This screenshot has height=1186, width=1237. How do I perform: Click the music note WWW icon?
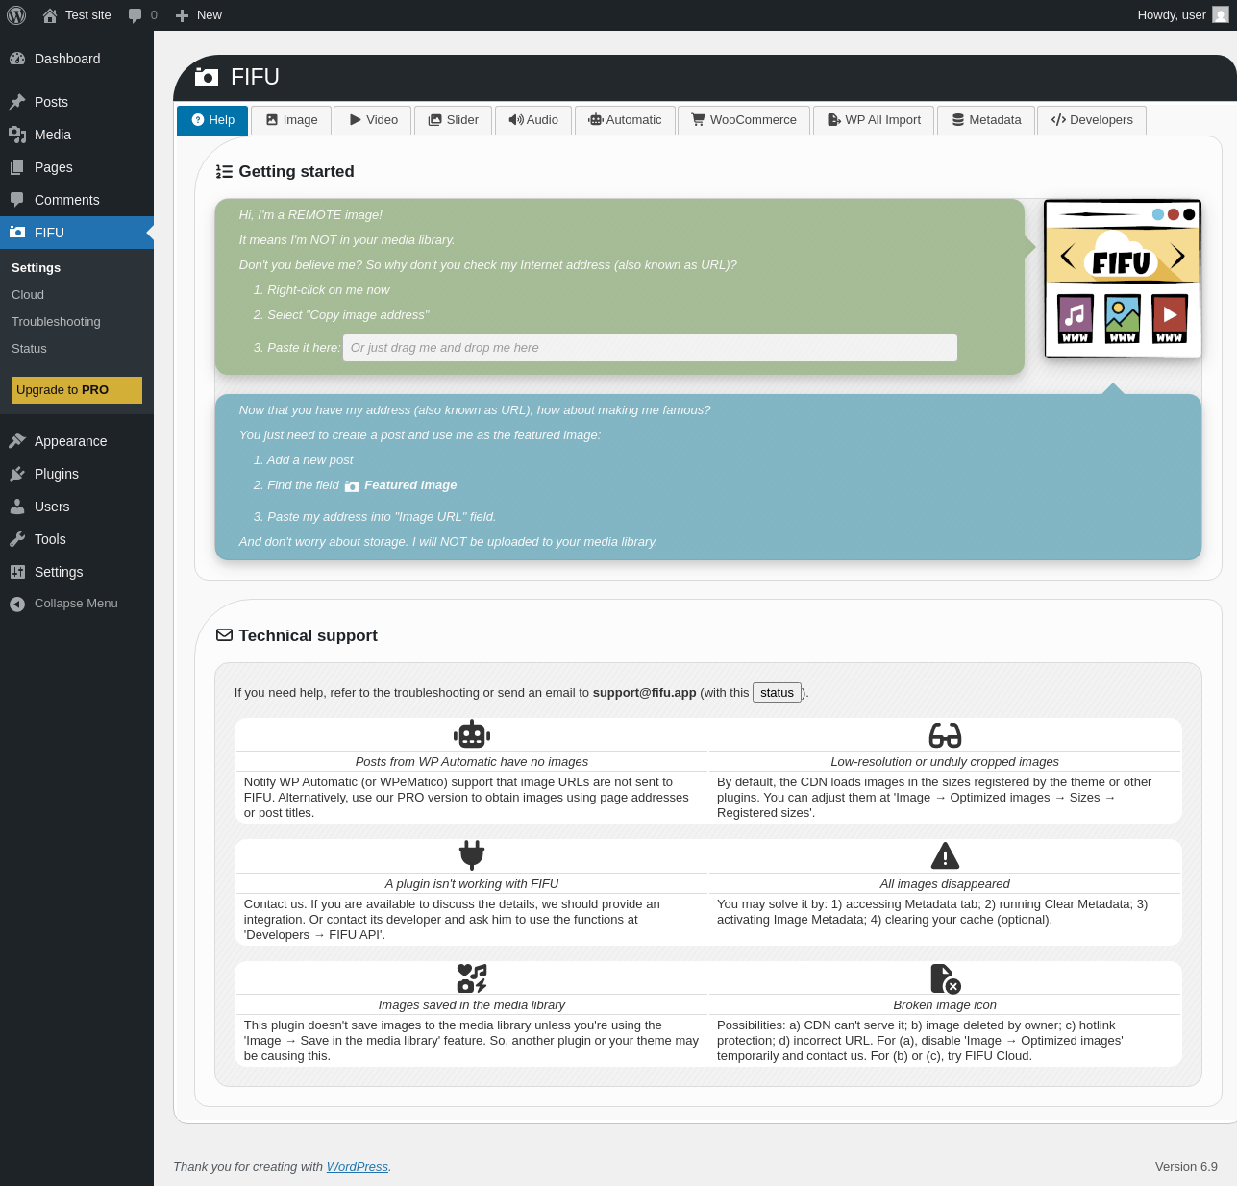(1076, 318)
